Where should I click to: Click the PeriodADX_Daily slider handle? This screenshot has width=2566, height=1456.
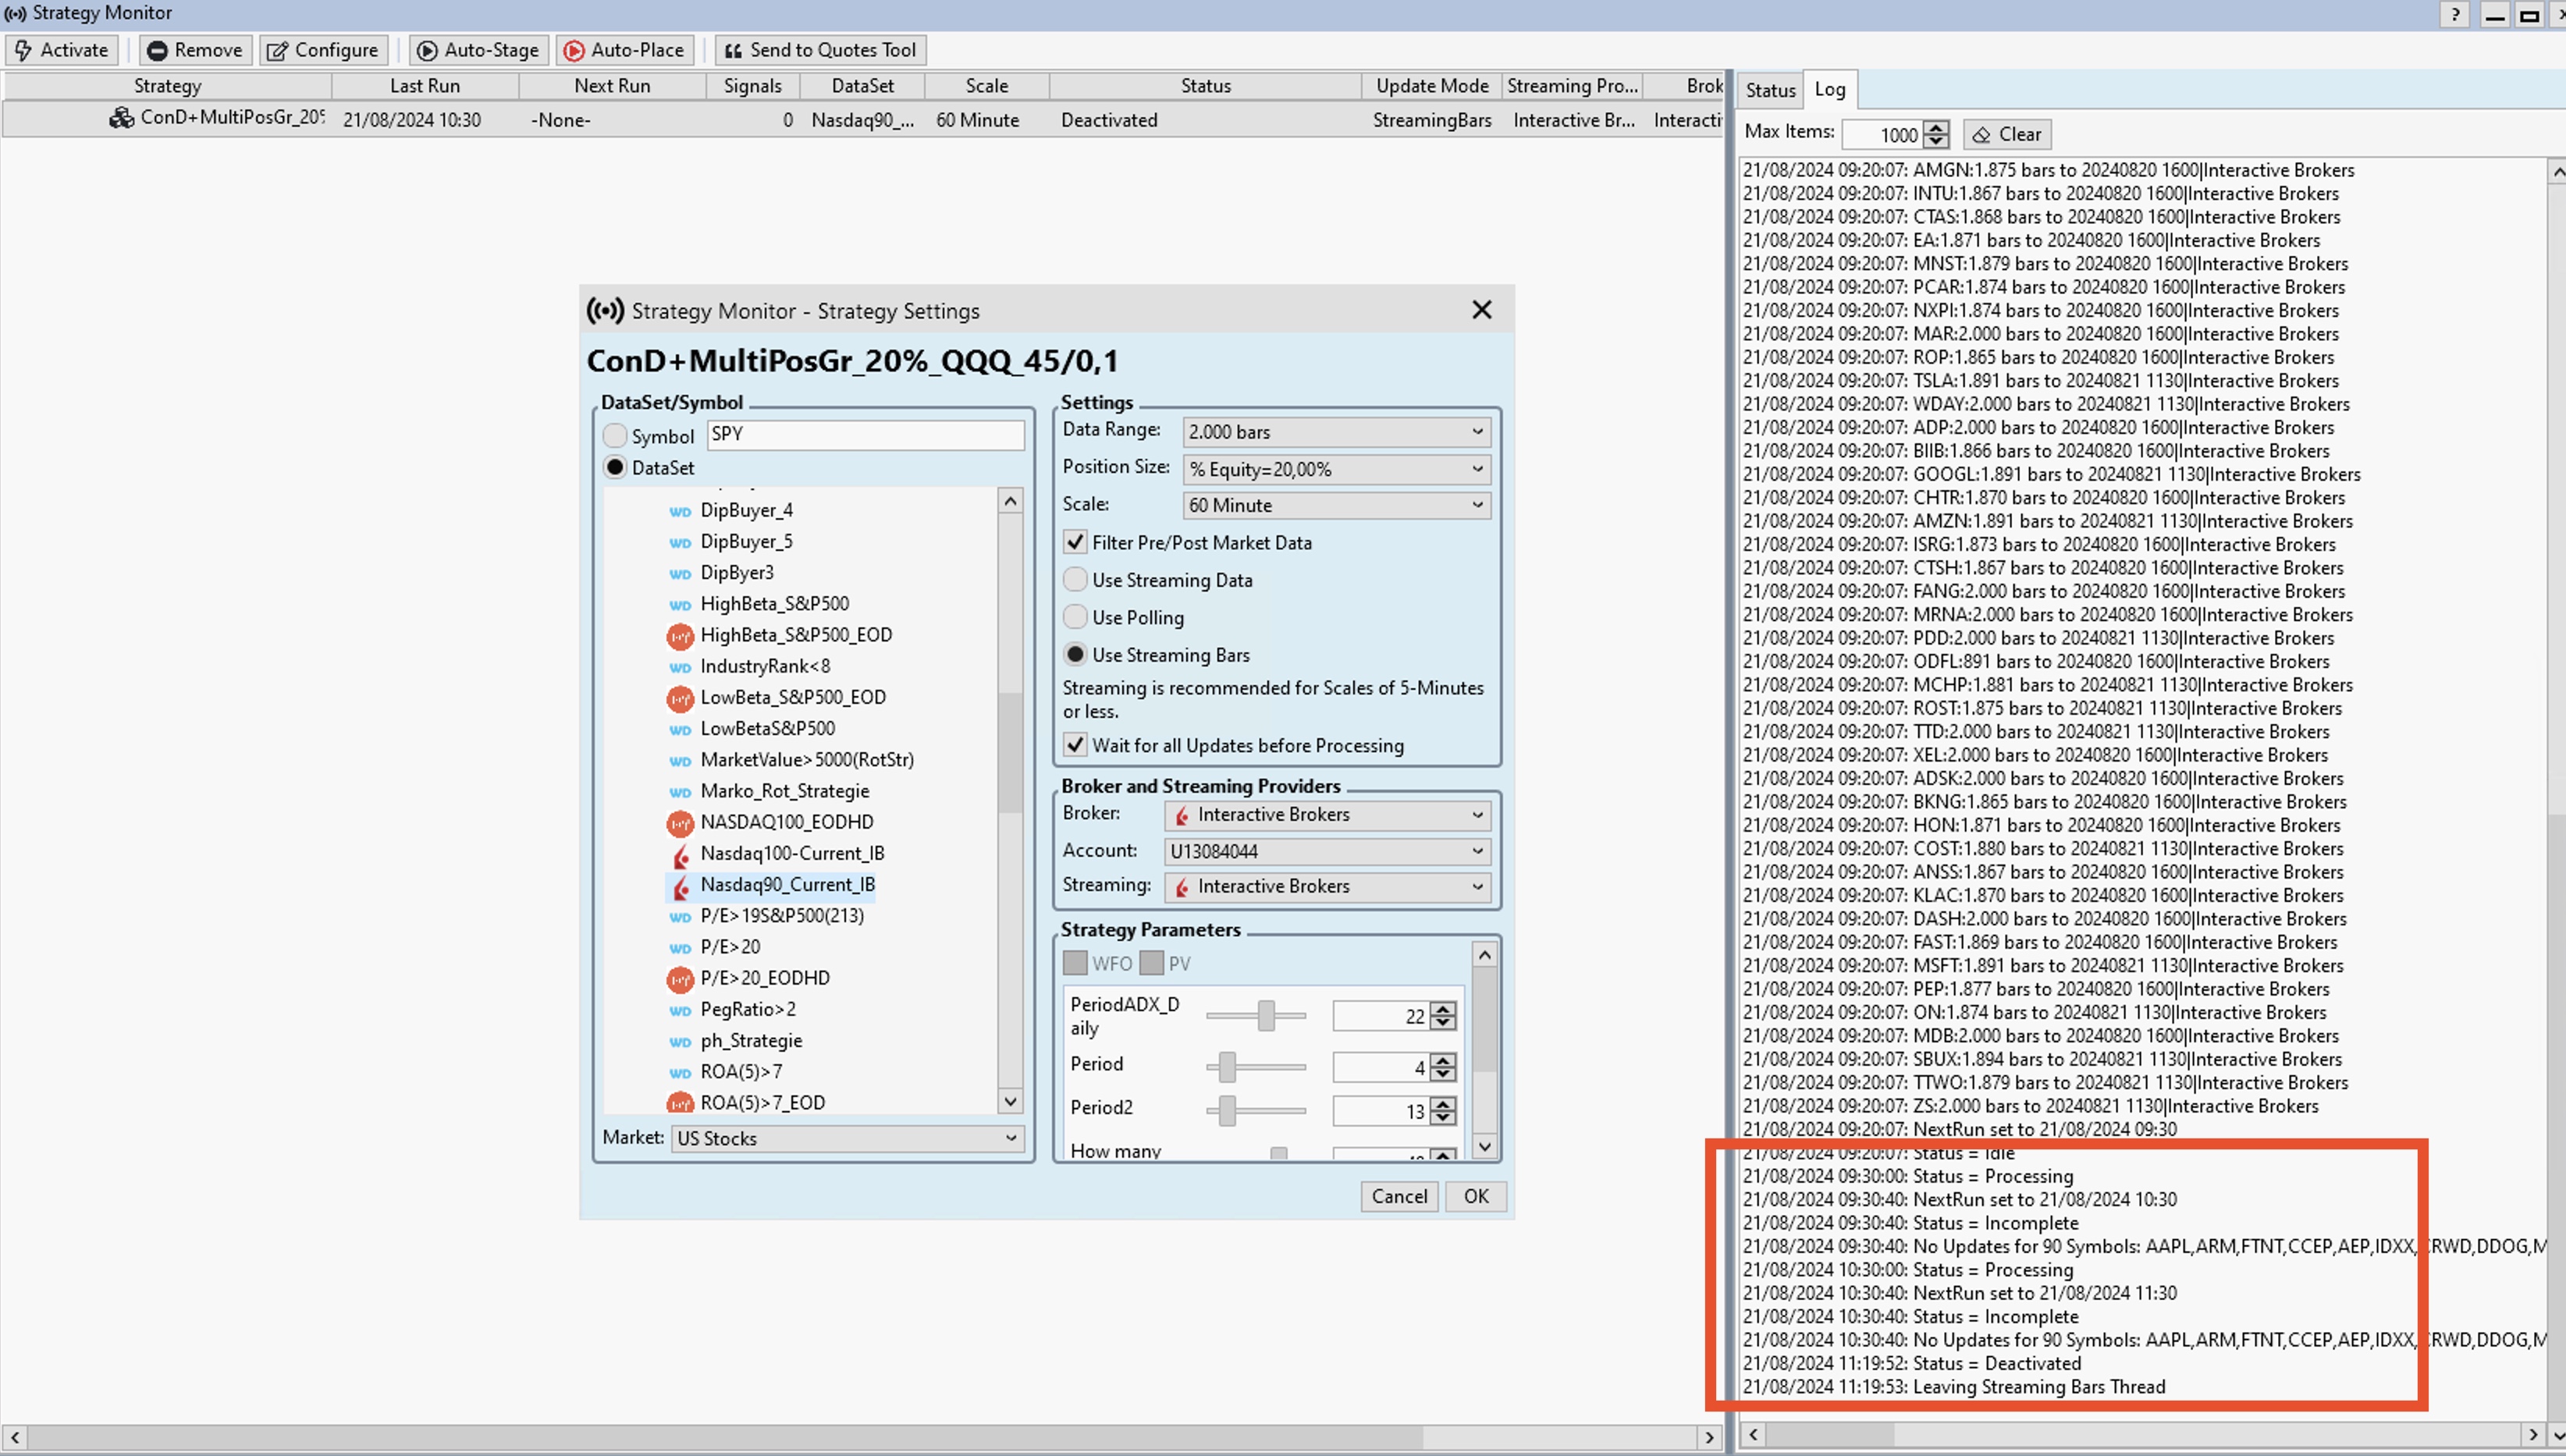tap(1266, 1015)
